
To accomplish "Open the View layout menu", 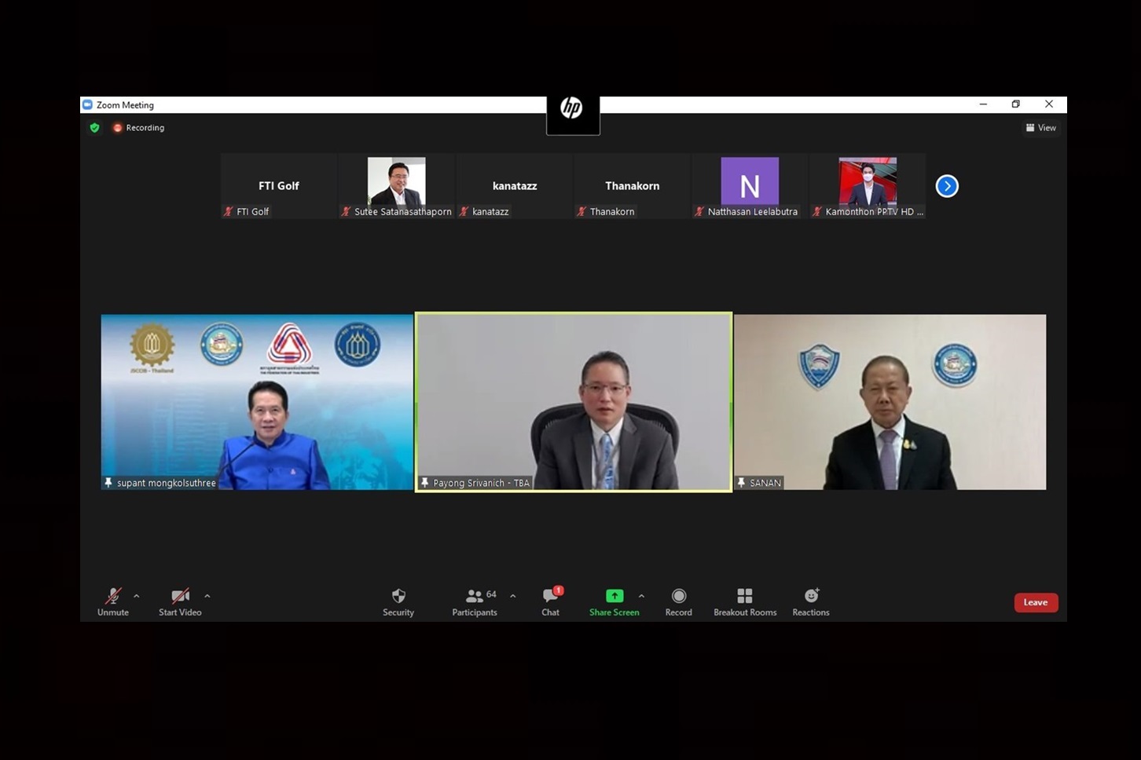I will [x=1040, y=127].
